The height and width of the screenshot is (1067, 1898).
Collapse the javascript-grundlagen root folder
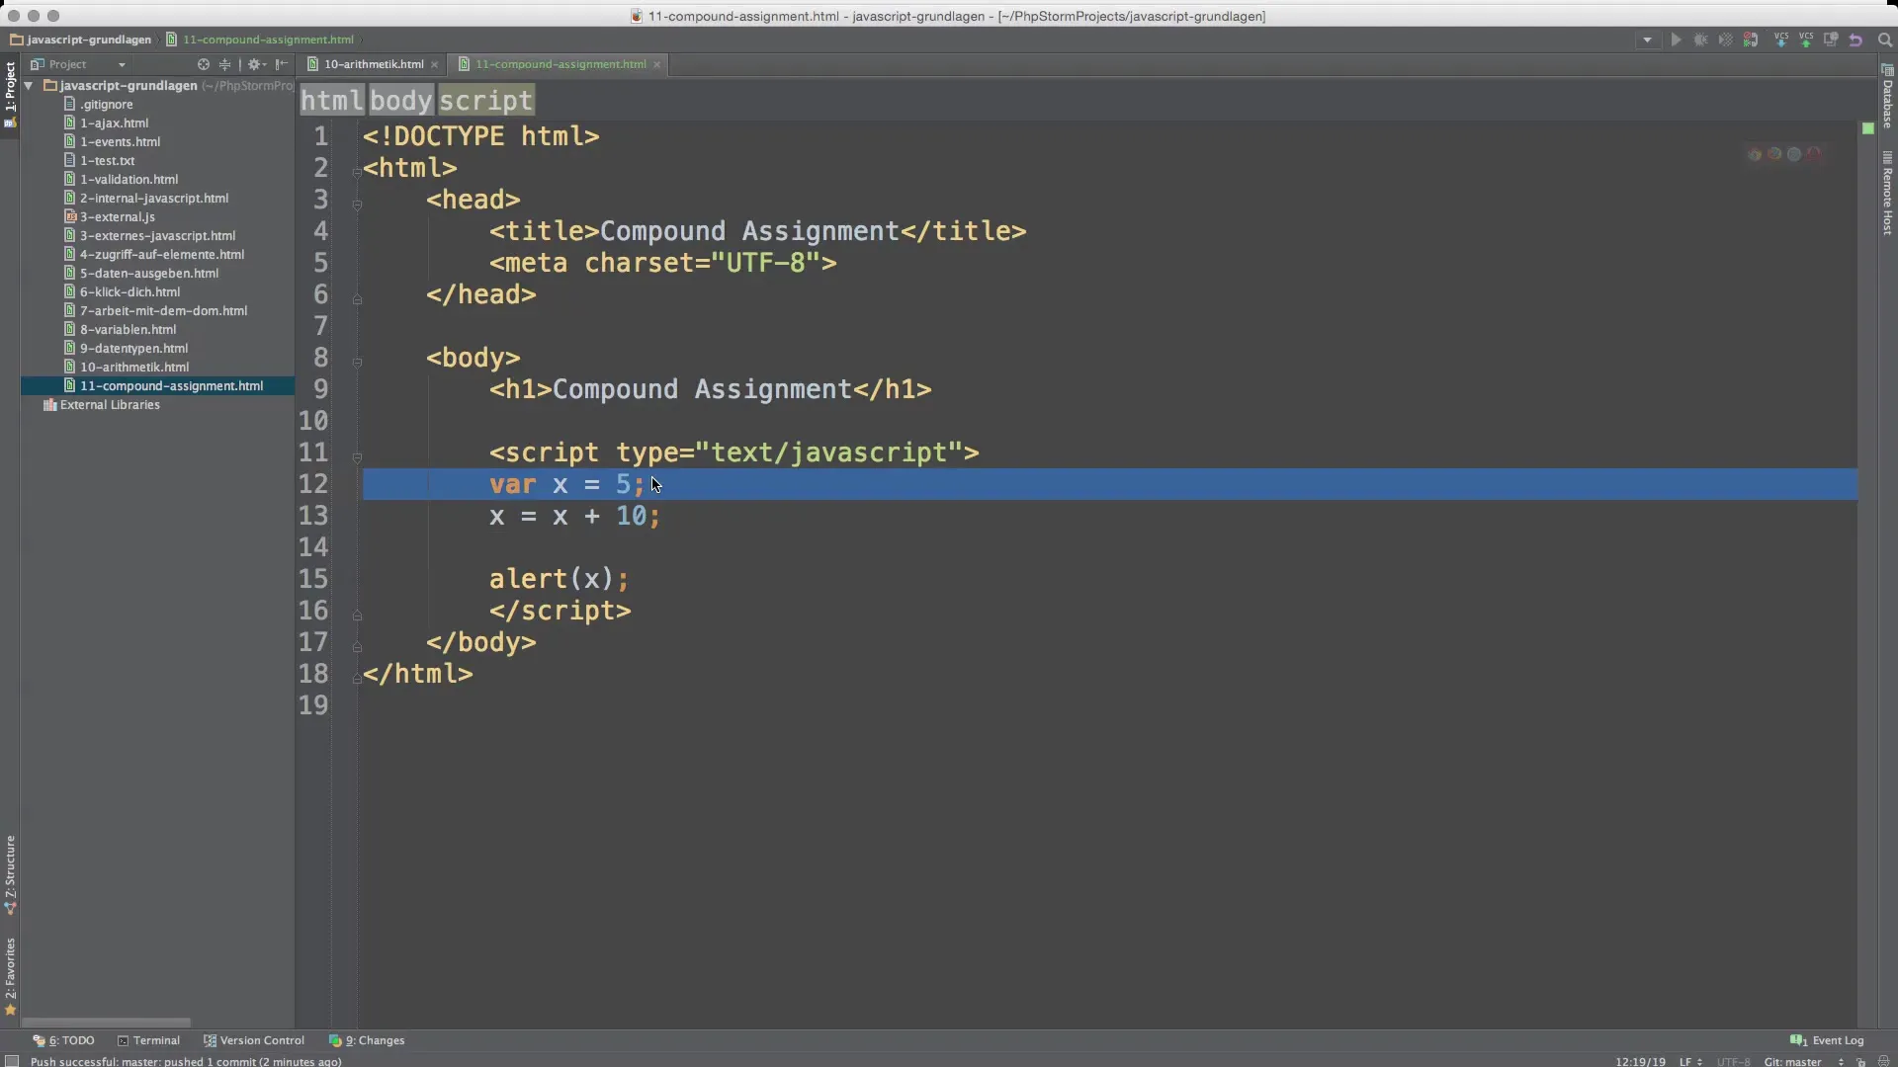click(29, 86)
